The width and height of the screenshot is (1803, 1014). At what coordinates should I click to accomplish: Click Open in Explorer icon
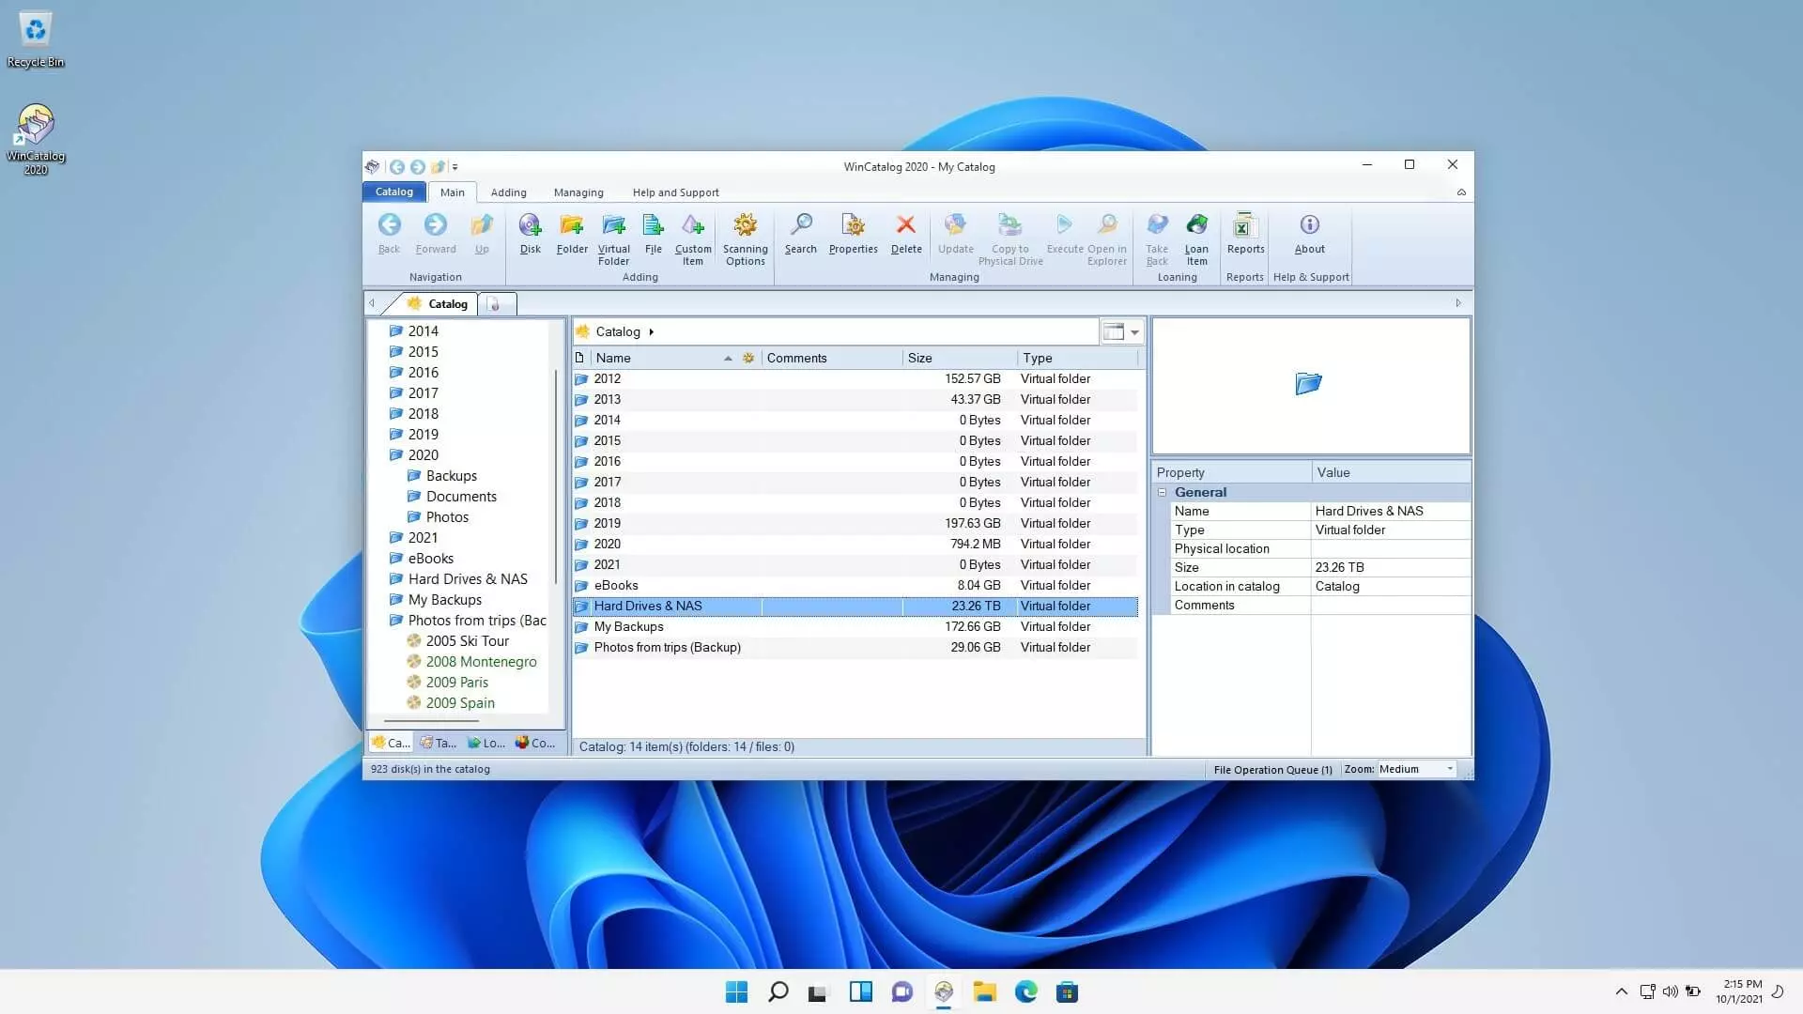click(1107, 239)
